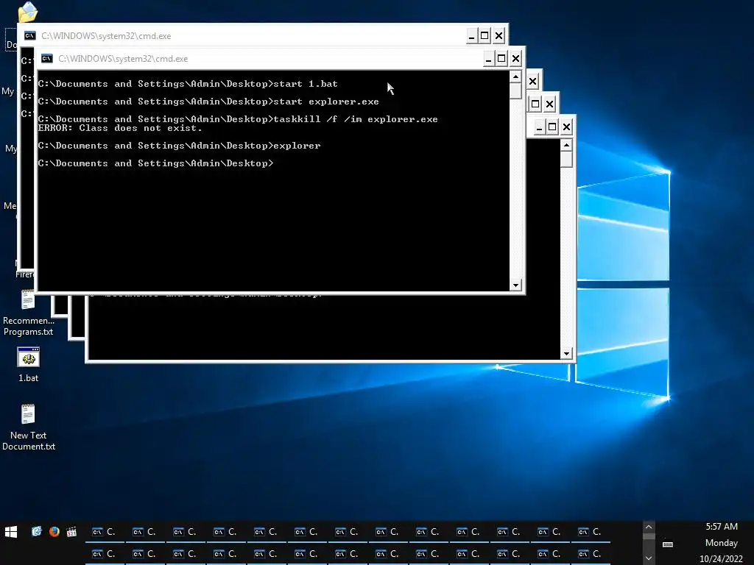
Task: Open the 5:57 AM taskbar clock
Action: (722, 527)
